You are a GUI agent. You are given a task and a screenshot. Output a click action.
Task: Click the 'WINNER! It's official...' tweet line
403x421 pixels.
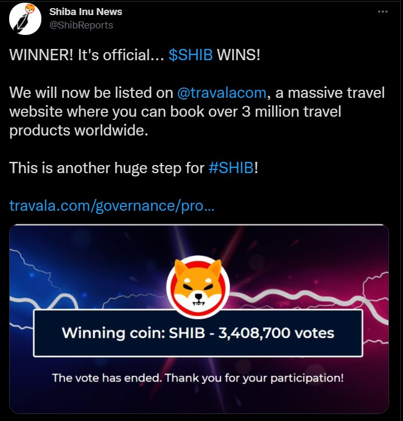[87, 55]
